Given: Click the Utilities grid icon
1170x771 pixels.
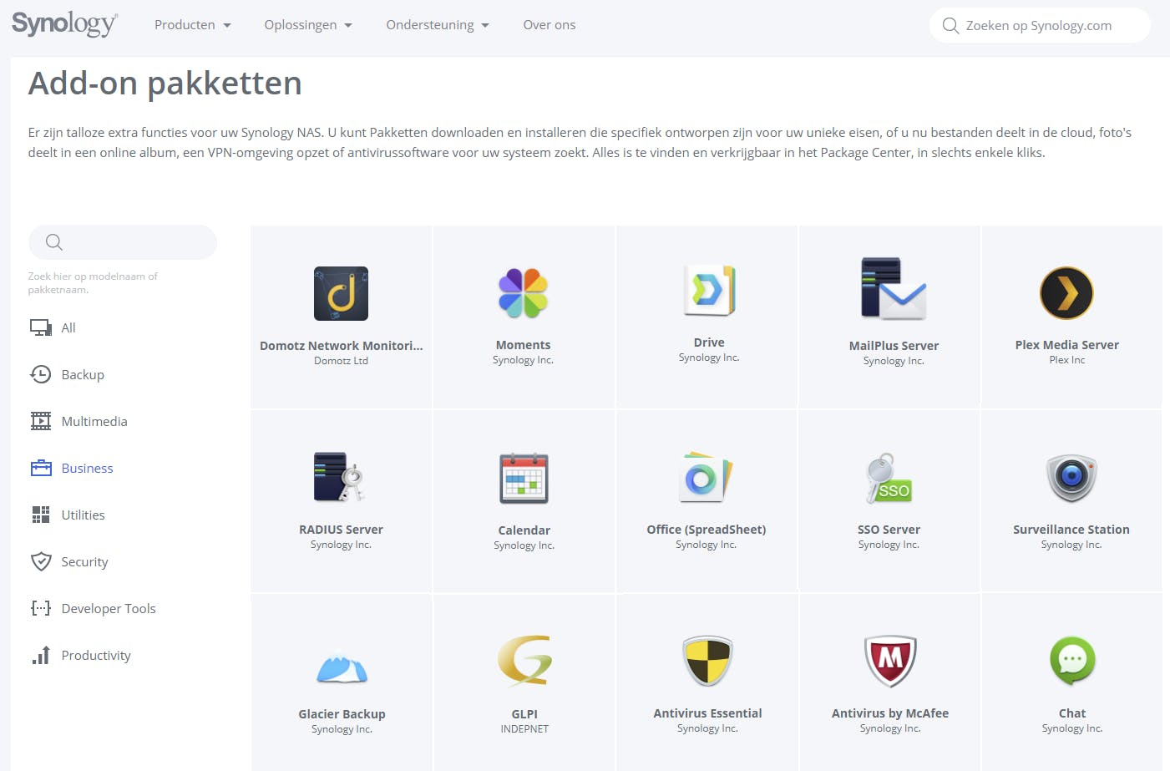Looking at the screenshot, I should [41, 515].
